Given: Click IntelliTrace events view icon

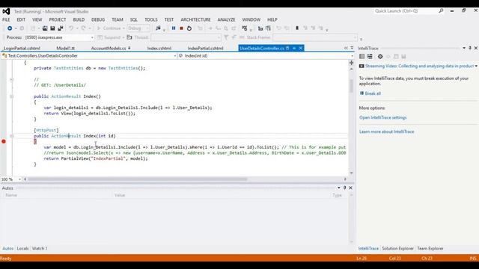Looking at the screenshot, I should pyautogui.click(x=362, y=57).
